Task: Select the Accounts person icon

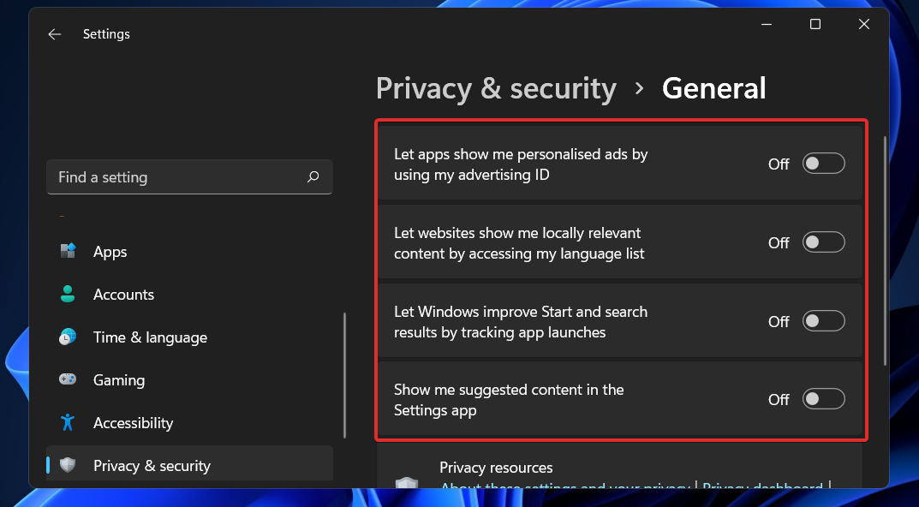Action: point(69,294)
